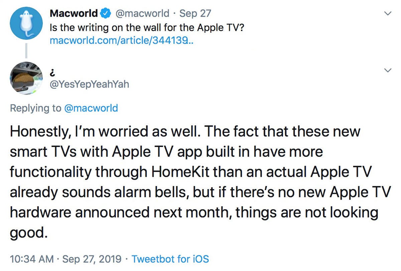Select the 'Is the writing on the wall' tweet text
This screenshot has width=401, height=271.
147,27
